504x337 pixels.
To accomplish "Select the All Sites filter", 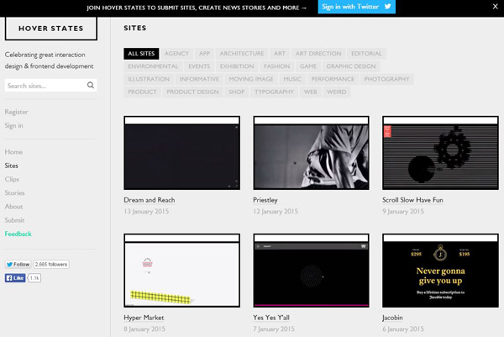I will point(141,54).
